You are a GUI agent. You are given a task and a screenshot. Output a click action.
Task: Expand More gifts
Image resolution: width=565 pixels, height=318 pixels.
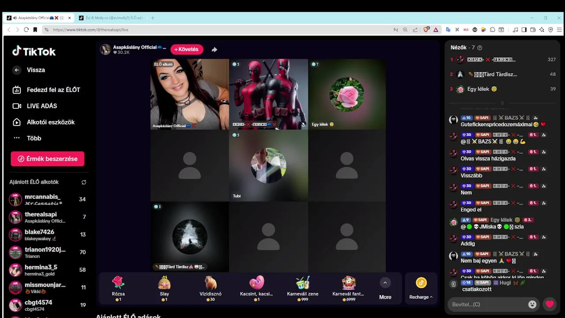coord(385,289)
